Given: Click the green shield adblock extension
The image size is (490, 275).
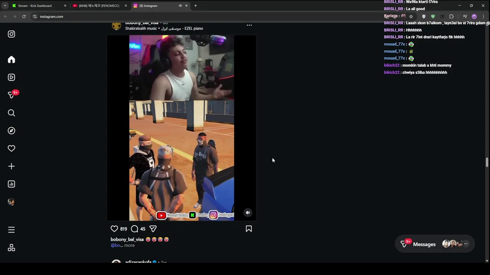Looking at the screenshot, I should tap(433, 16).
